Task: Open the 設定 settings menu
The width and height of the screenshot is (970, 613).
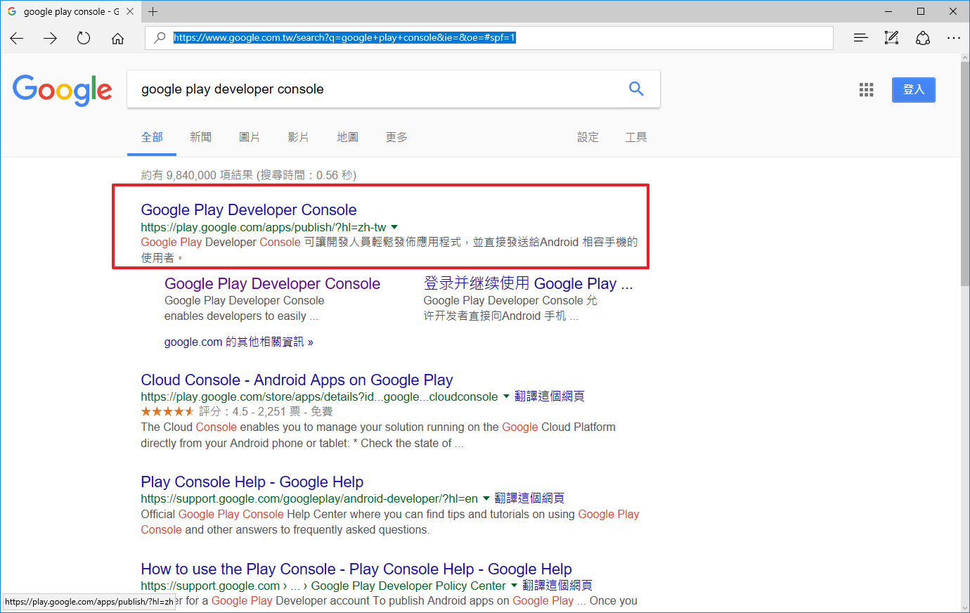Action: click(588, 137)
